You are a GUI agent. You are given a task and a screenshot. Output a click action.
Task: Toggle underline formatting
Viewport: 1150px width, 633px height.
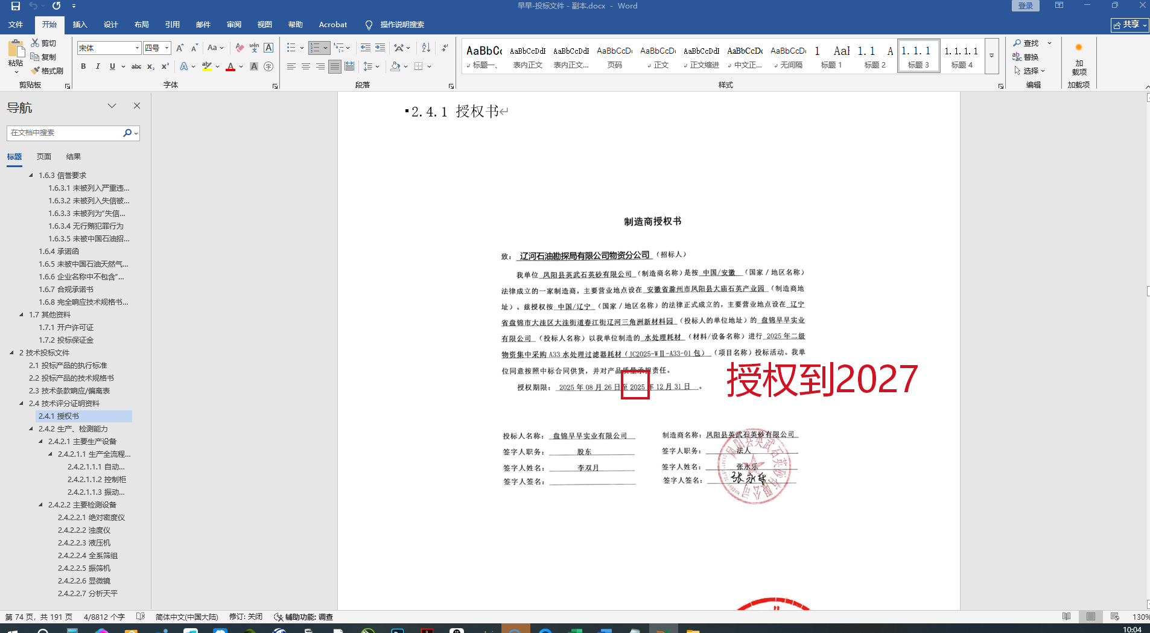point(112,66)
